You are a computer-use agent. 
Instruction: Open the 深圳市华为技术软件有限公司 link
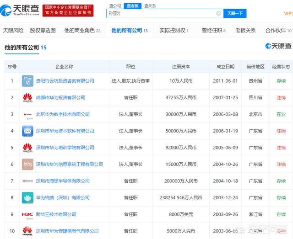[x=65, y=131]
